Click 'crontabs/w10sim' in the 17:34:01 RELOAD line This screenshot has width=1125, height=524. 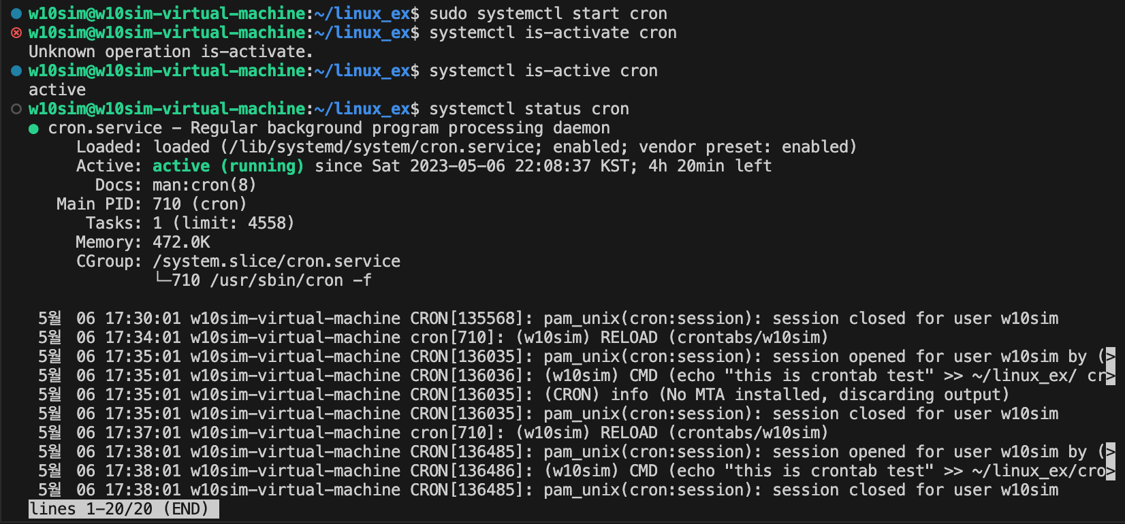748,338
